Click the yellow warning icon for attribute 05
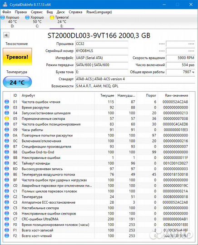The height and width of the screenshot is (245, 198). point(7,118)
